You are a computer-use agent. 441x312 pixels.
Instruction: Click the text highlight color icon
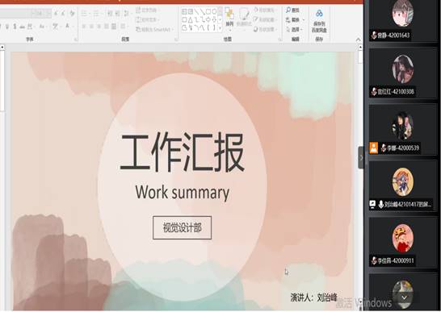[56, 27]
